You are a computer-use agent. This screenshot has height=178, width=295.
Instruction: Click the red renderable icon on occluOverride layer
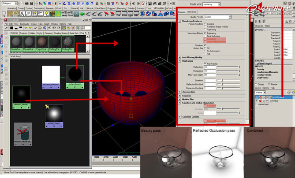click(x=260, y=97)
